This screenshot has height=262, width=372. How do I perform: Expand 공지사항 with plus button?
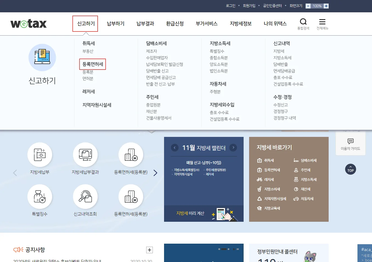point(150,250)
